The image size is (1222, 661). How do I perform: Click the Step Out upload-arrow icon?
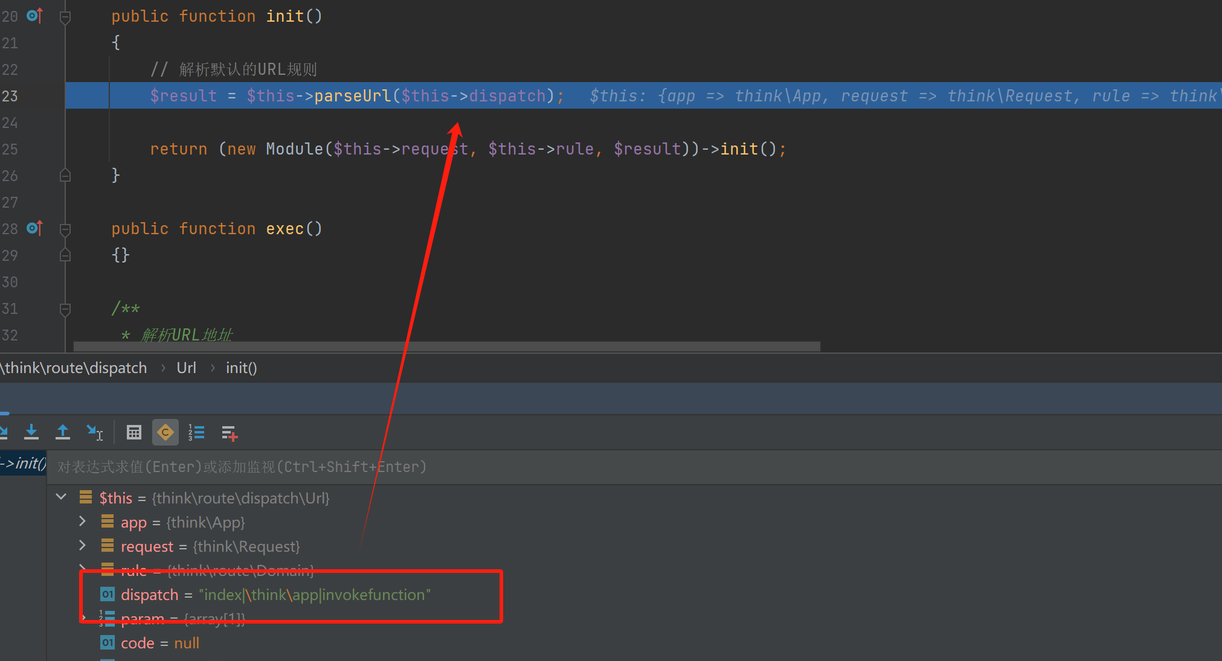[x=63, y=432]
